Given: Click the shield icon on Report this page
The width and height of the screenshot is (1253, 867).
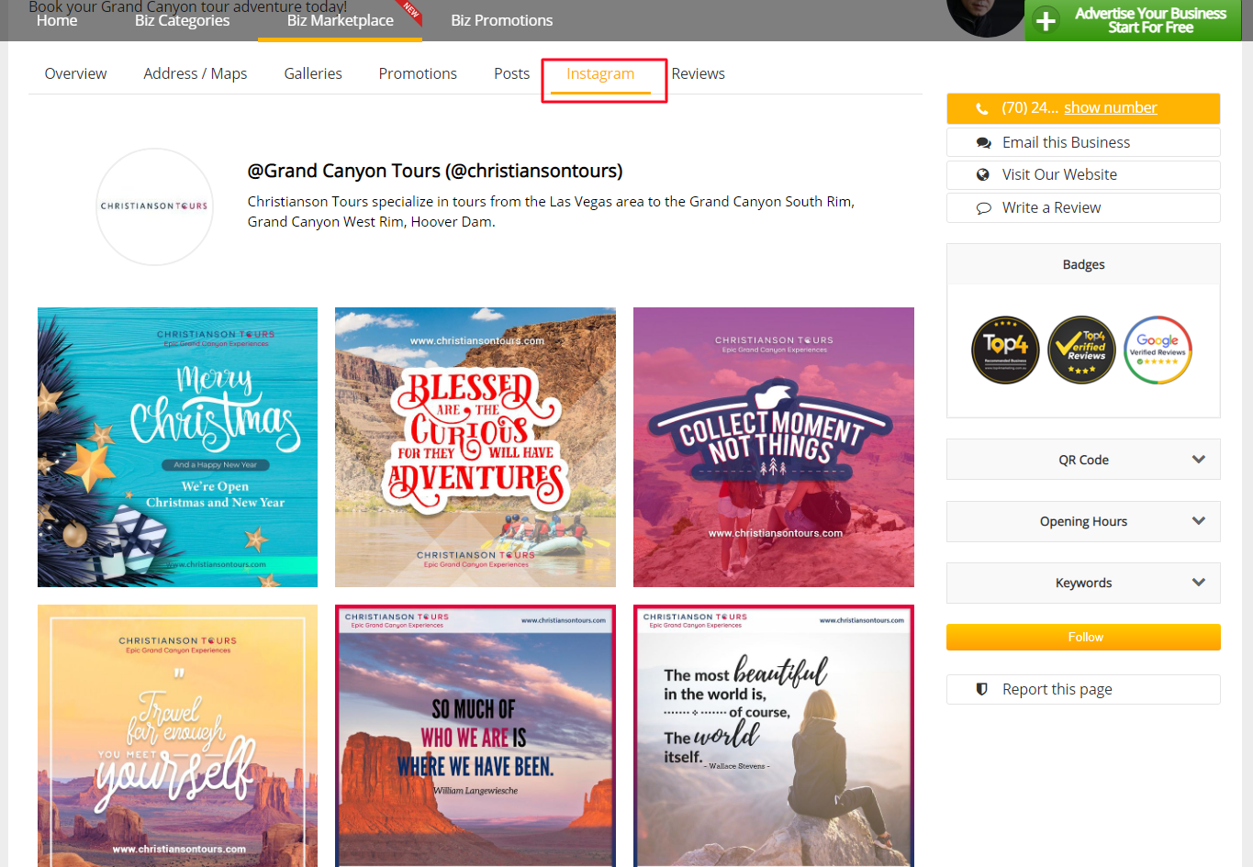Looking at the screenshot, I should click(x=981, y=689).
